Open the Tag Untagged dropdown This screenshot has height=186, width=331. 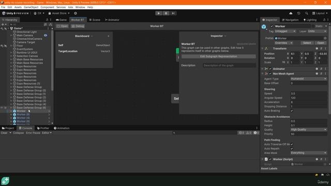285,31
